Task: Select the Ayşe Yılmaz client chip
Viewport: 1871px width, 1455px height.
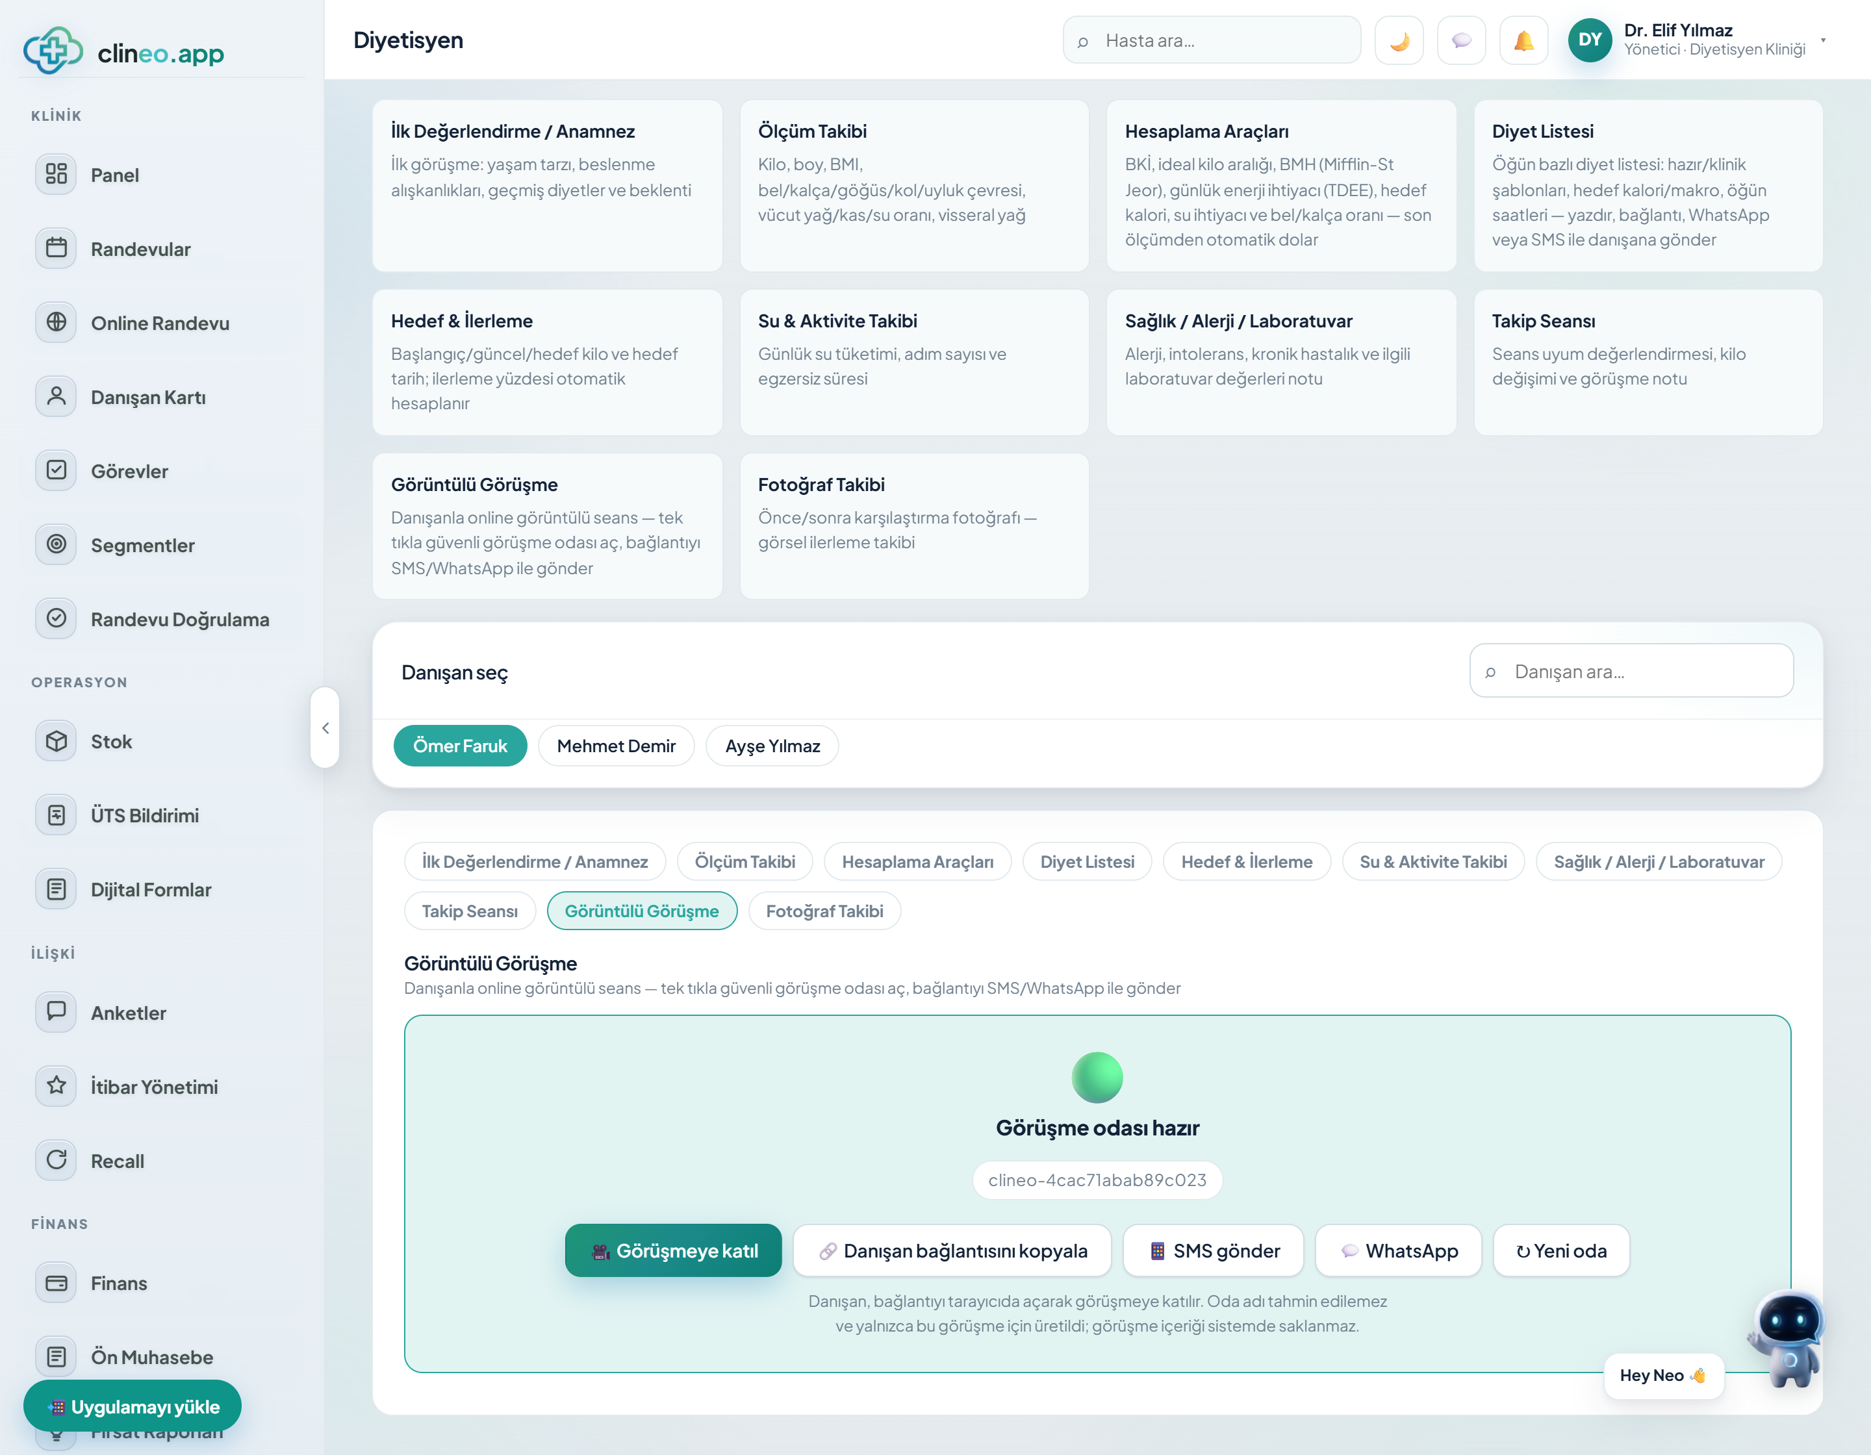Action: click(x=772, y=746)
